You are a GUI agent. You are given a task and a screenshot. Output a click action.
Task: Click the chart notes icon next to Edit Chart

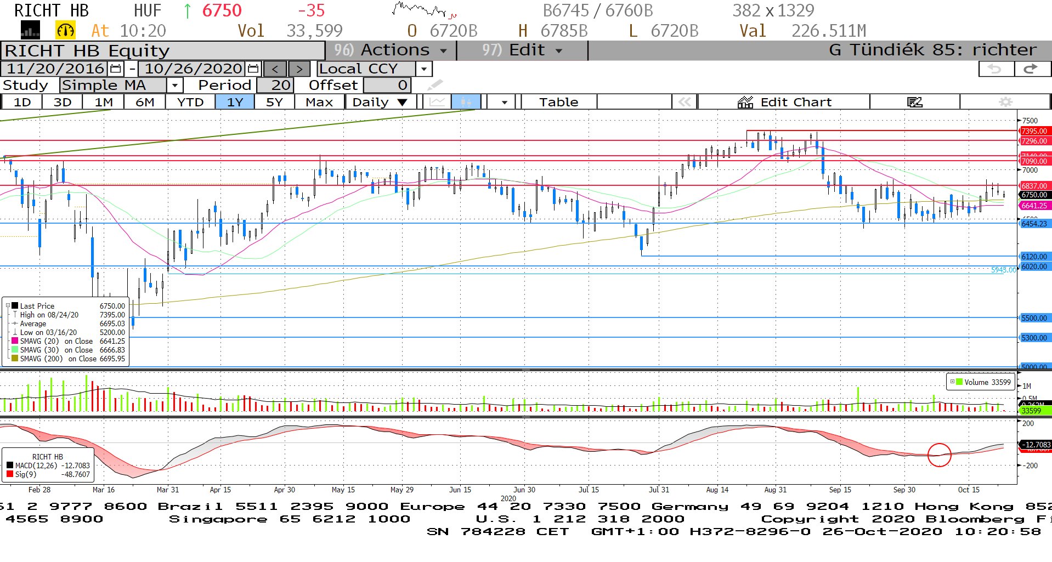(x=914, y=102)
